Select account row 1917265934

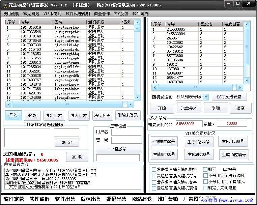[x=69, y=67]
